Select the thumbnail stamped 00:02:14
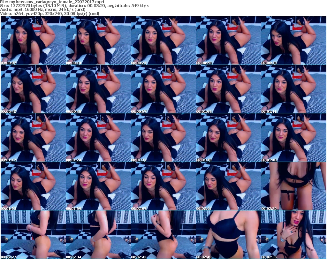 228,186
